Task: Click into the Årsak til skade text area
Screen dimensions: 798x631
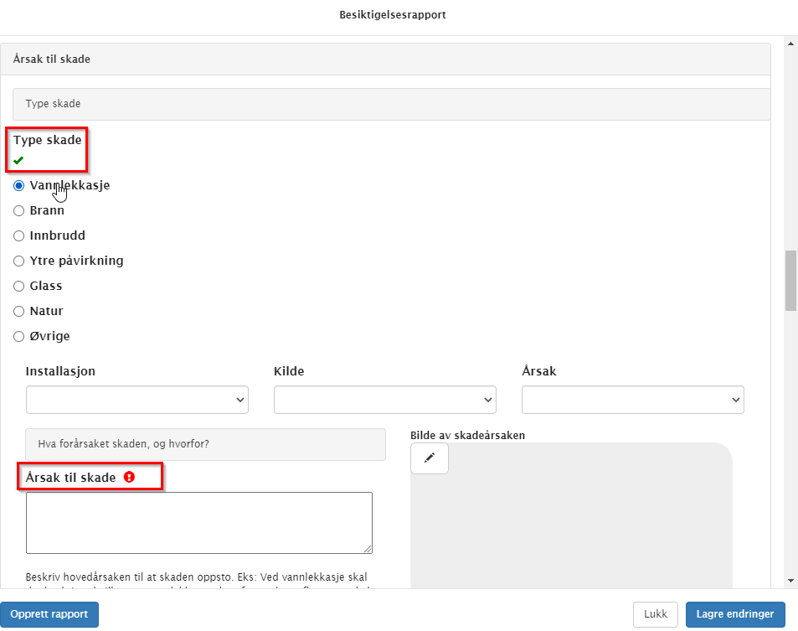Action: 199,523
